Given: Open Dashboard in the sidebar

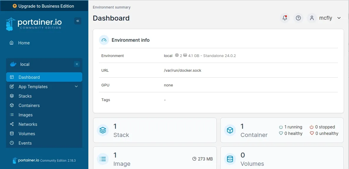Looking at the screenshot, I should pyautogui.click(x=44, y=77).
